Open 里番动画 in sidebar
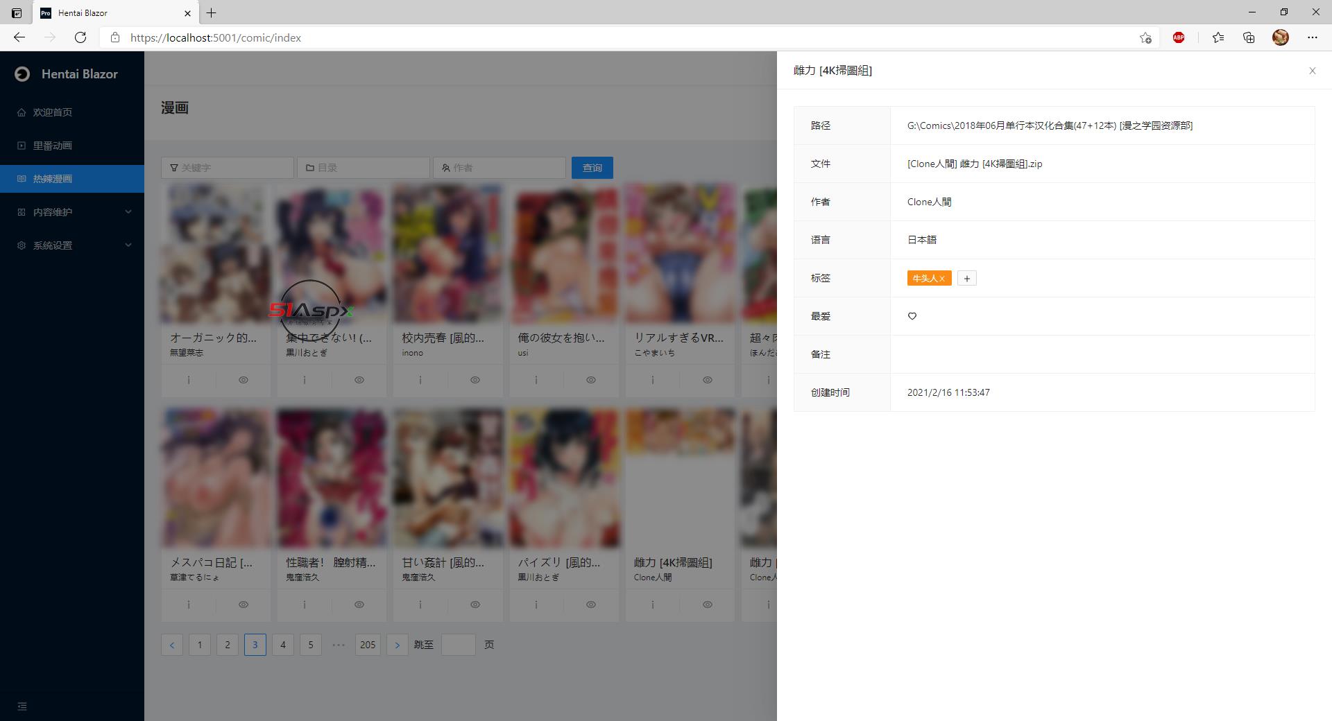Viewport: 1332px width, 721px height. click(x=72, y=146)
